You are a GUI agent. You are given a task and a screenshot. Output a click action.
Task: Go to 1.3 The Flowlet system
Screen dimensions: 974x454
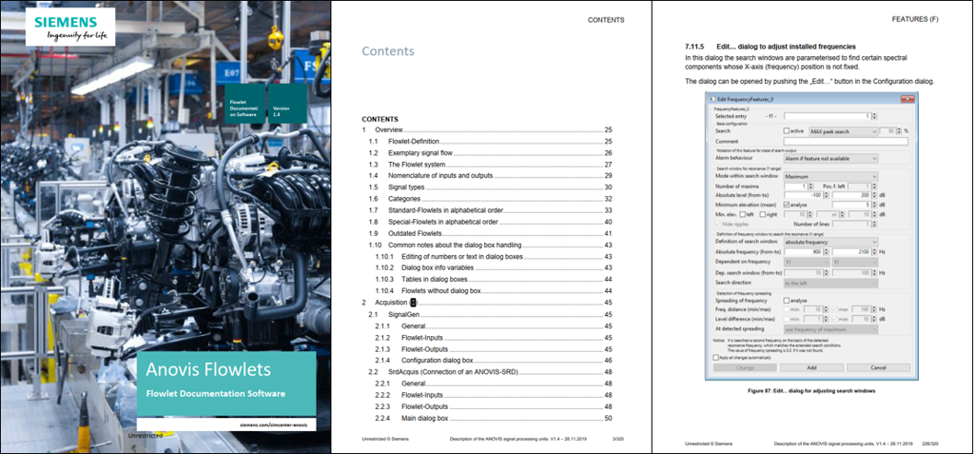coord(491,165)
